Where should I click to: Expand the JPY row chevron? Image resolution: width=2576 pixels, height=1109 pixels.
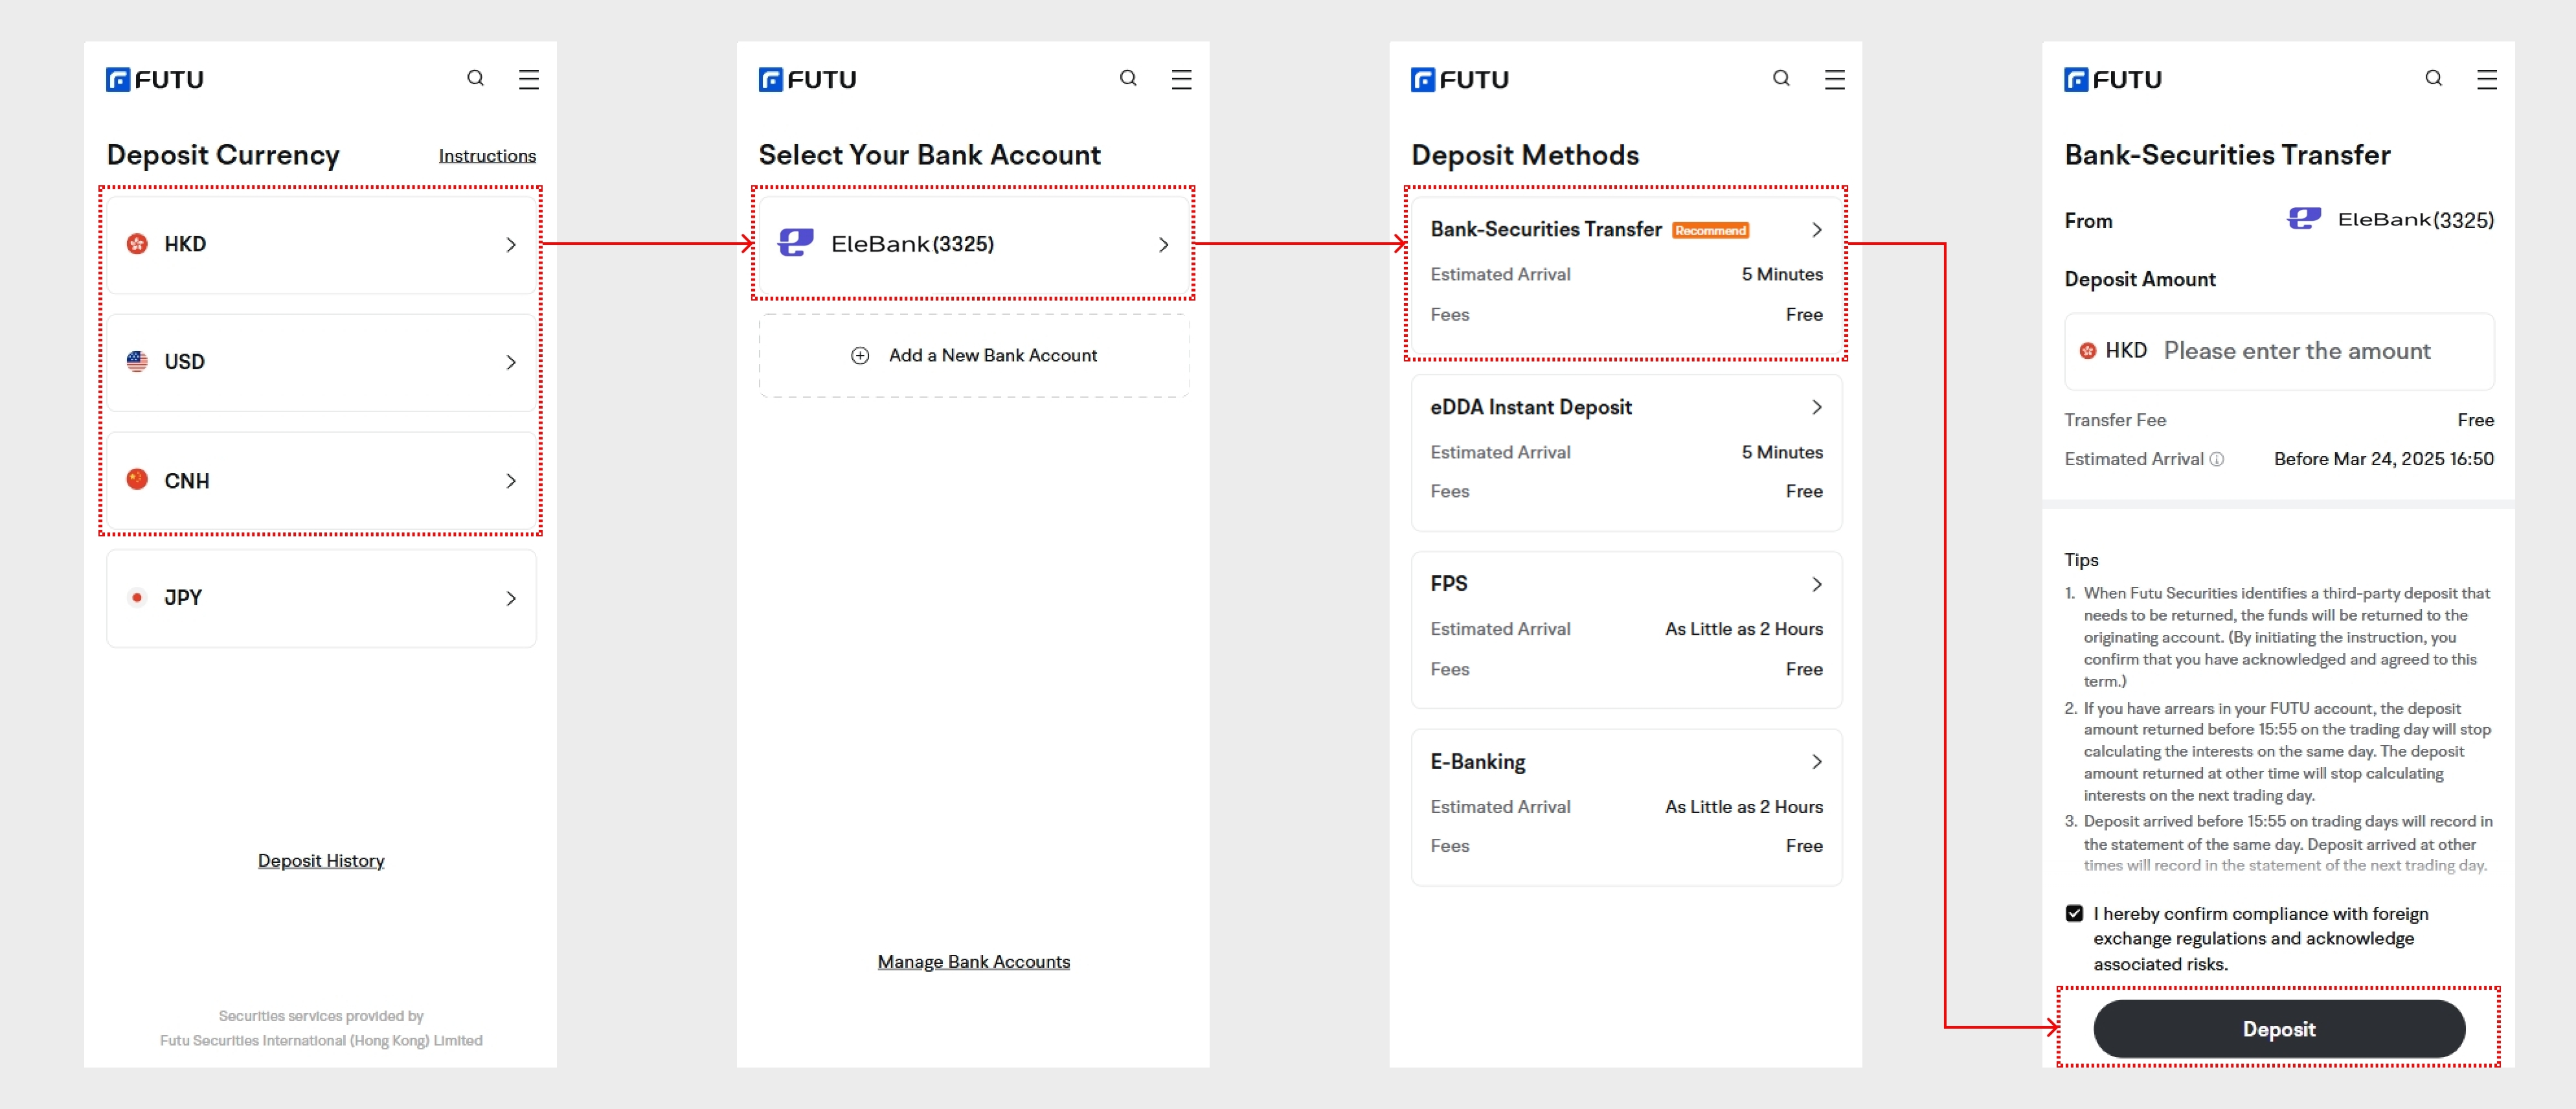tap(511, 598)
